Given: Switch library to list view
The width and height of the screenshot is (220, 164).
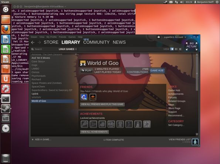Looking at the screenshot, I should [x=176, y=49].
